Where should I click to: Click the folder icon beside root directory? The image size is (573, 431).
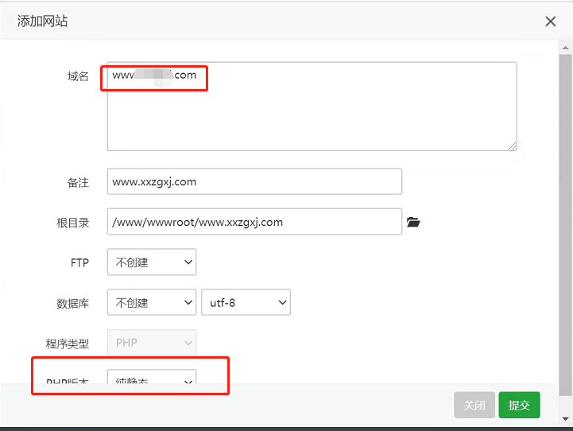[x=412, y=223]
